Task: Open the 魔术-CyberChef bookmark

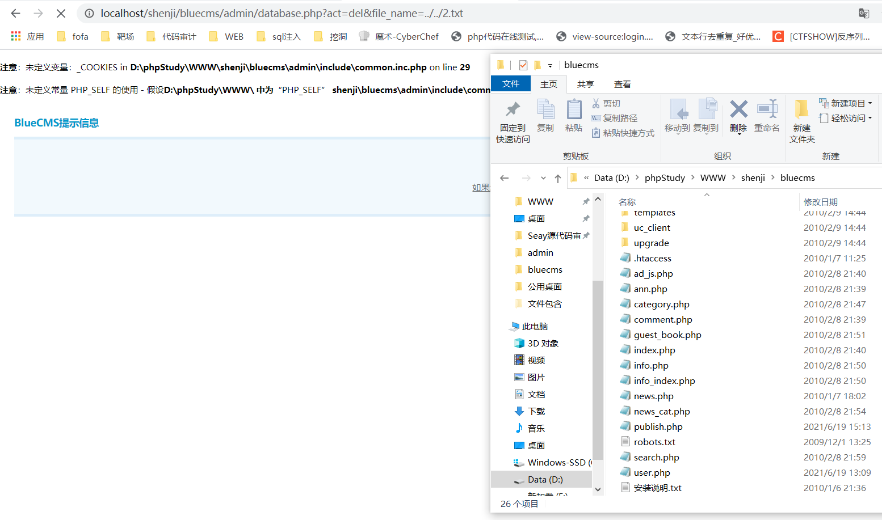Action: click(x=399, y=36)
